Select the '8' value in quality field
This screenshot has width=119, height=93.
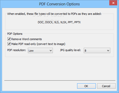[85, 51]
